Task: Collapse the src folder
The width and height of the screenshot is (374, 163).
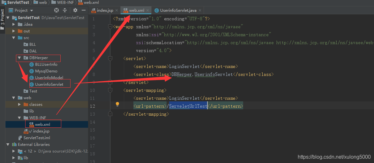Action: pos(13,38)
